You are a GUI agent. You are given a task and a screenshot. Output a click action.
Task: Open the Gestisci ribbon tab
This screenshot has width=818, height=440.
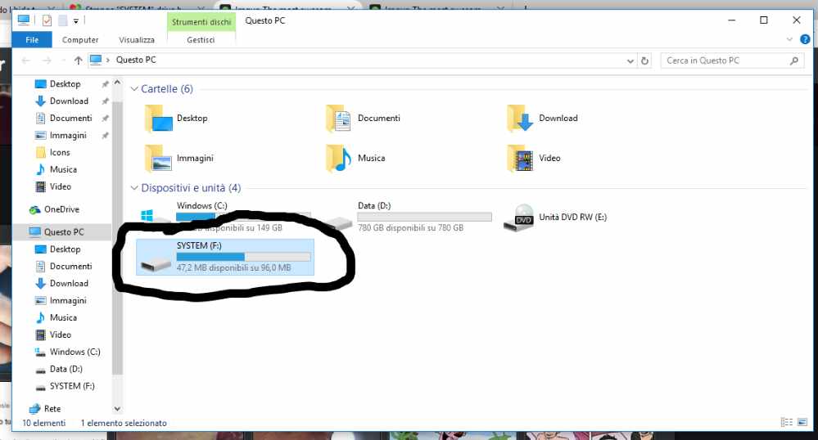[201, 39]
